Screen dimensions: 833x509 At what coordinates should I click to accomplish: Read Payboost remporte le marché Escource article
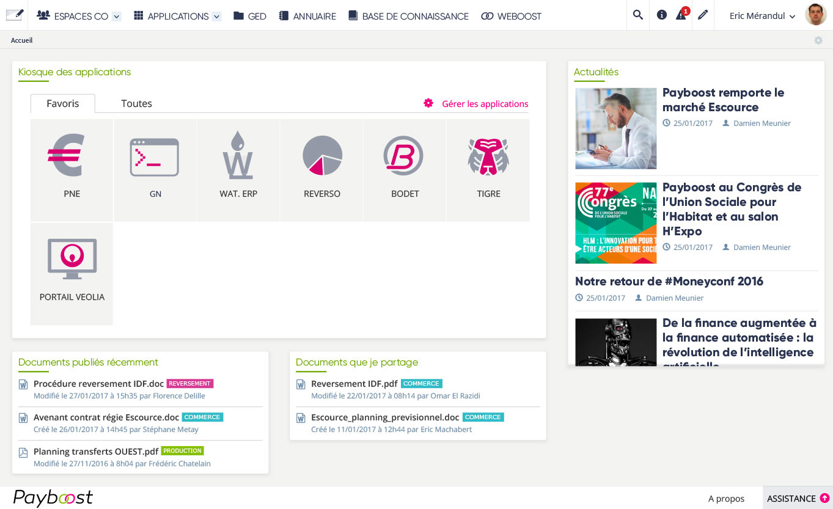coord(723,100)
